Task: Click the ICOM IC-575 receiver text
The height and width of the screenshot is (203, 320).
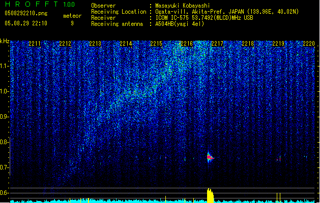Action: tap(204, 18)
